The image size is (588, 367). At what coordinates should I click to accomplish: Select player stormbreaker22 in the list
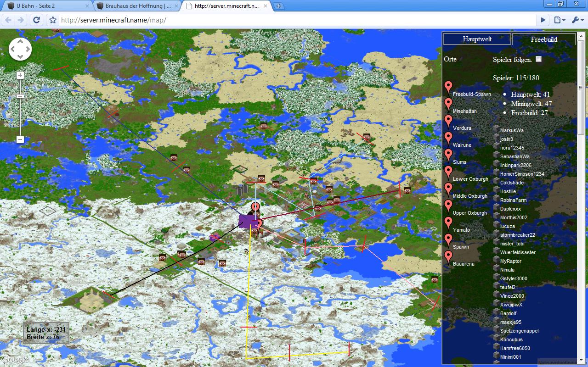point(517,235)
